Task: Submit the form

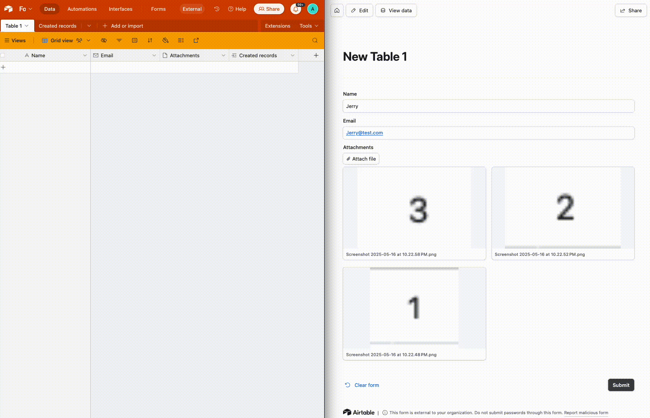Action: (x=621, y=385)
